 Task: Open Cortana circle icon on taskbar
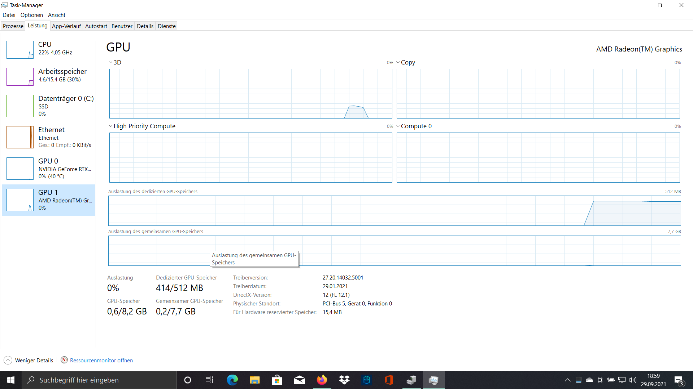click(187, 380)
